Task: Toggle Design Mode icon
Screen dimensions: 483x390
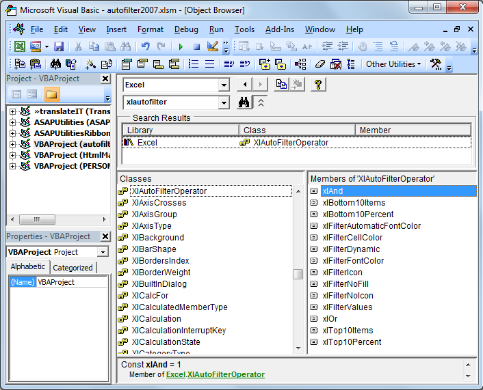Action: click(x=213, y=46)
